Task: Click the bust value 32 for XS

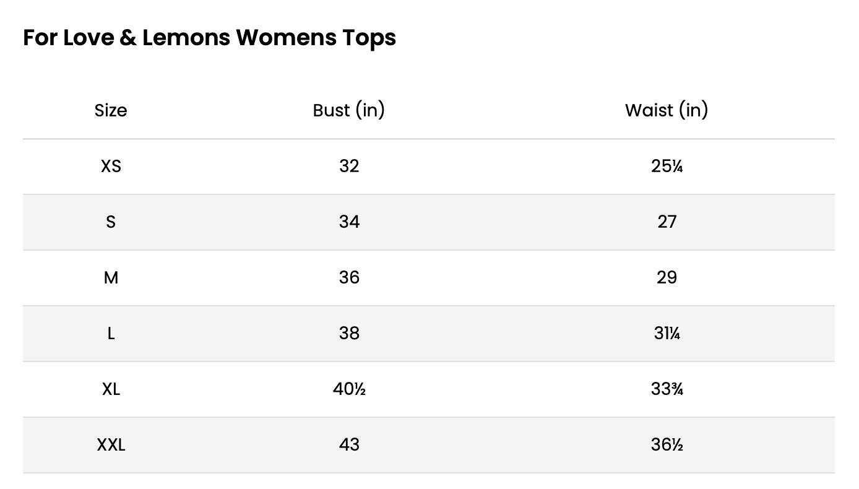Action: click(x=349, y=166)
